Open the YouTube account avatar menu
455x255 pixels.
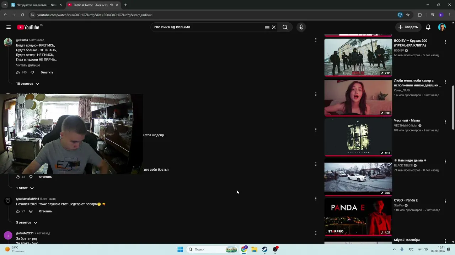pos(442,27)
